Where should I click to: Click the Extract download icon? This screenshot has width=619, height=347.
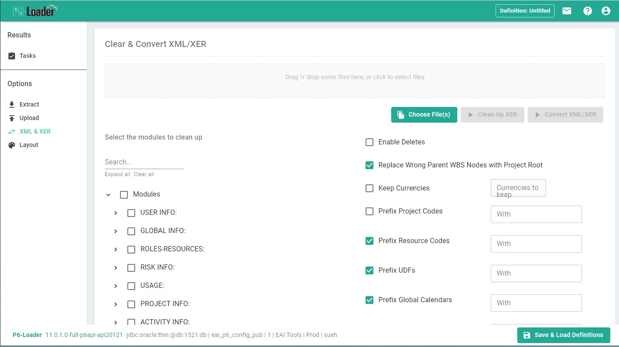12,104
